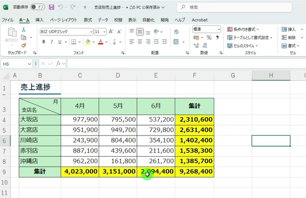The image size is (306, 198).
Task: Open the font group dialog launcher
Action: (x=123, y=53)
